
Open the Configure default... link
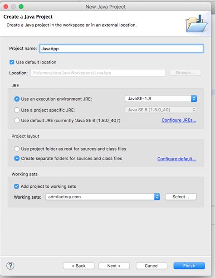tap(177, 159)
